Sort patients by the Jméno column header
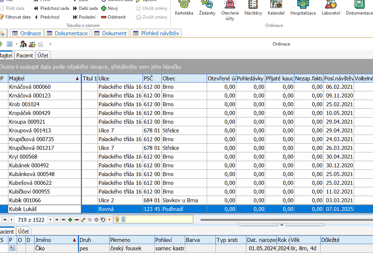Image resolution: width=373 pixels, height=279 pixels. pyautogui.click(x=56, y=240)
